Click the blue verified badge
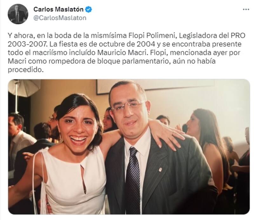 click(89, 9)
